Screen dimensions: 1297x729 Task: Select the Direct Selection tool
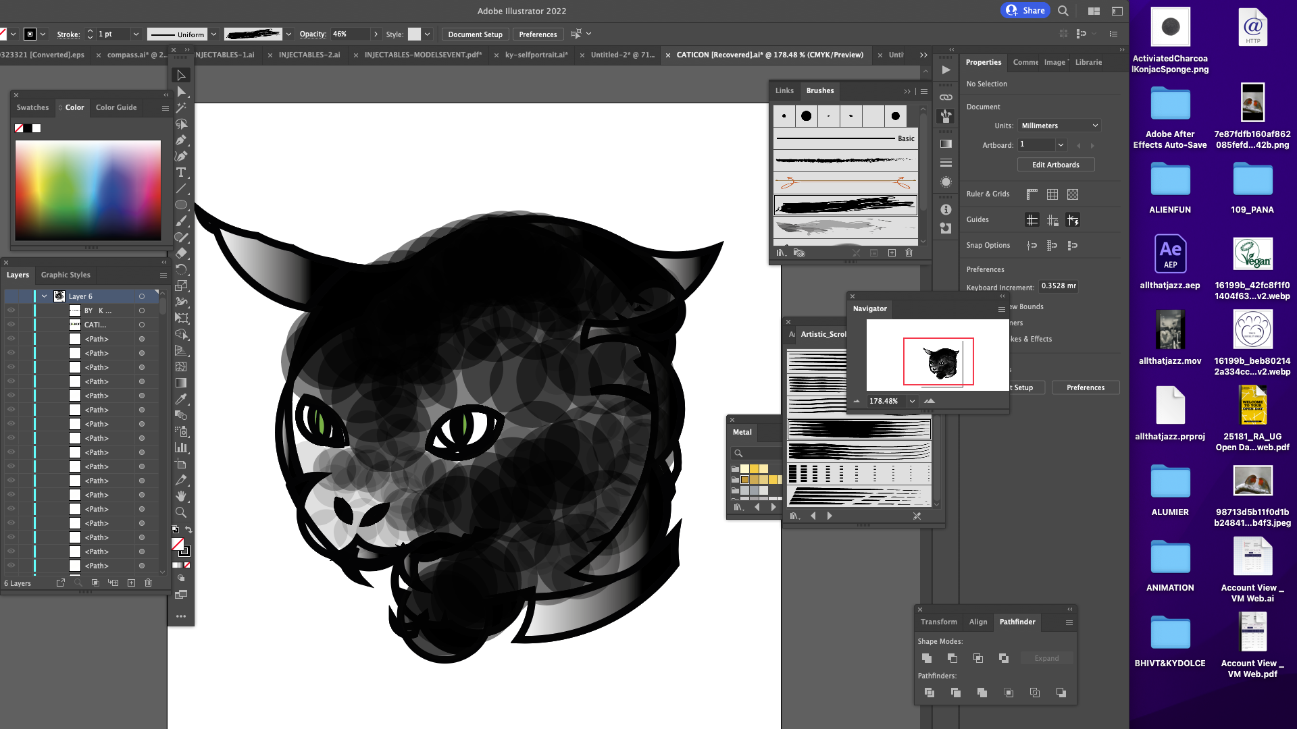(x=181, y=91)
